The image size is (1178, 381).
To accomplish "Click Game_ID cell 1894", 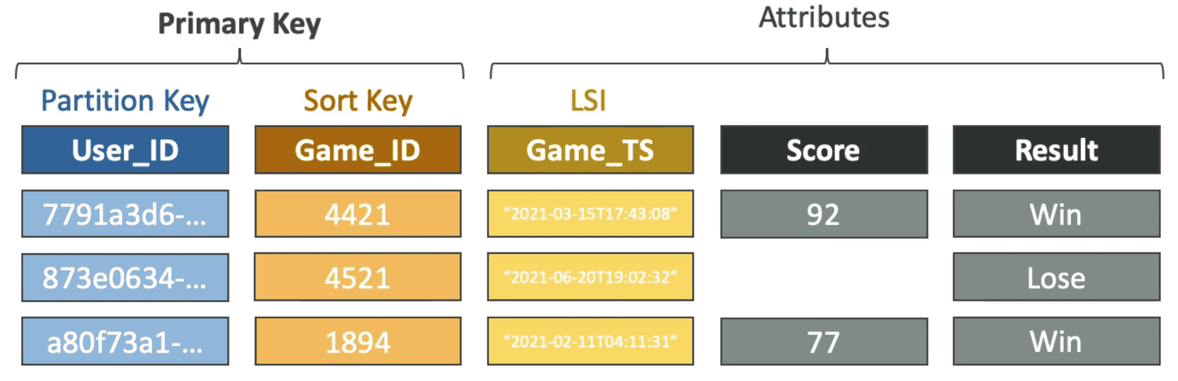I will [357, 341].
